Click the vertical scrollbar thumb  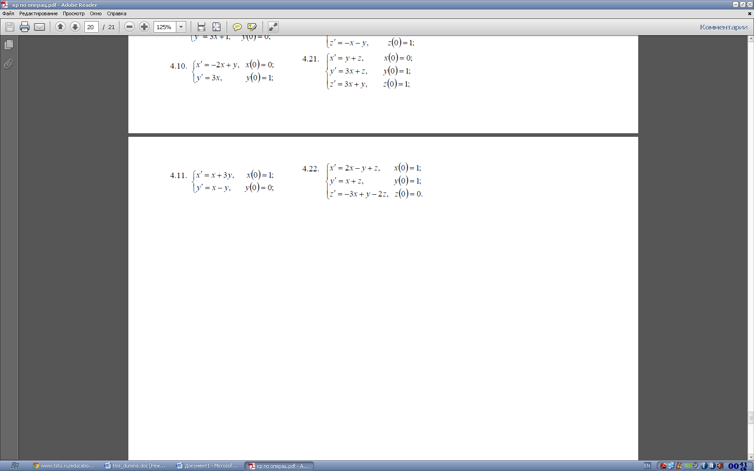(750, 417)
